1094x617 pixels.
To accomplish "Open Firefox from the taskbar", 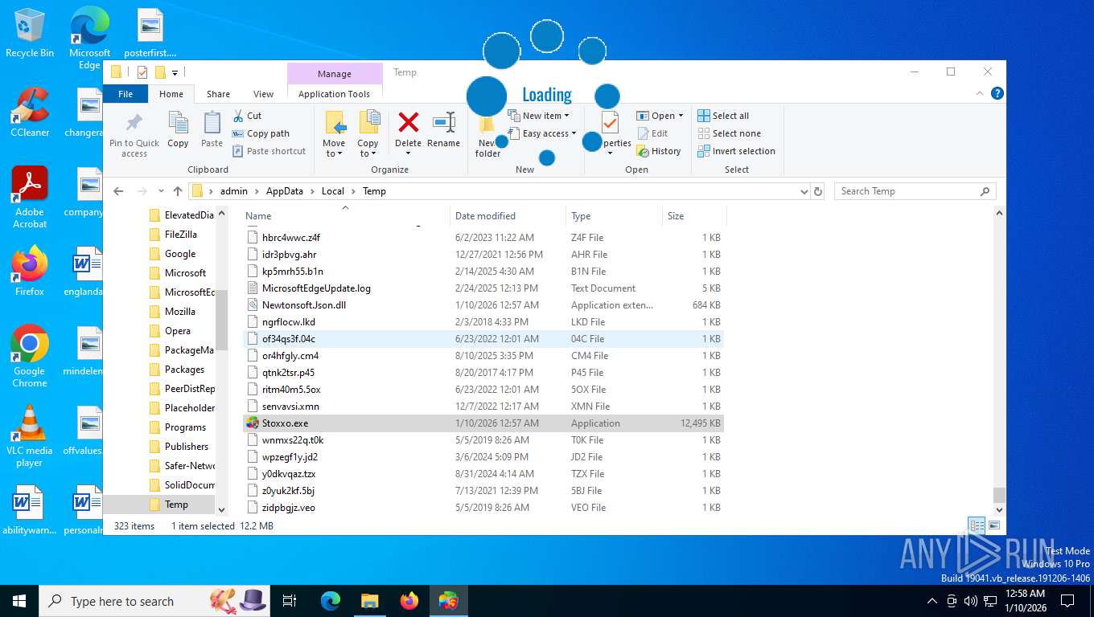I will point(409,601).
